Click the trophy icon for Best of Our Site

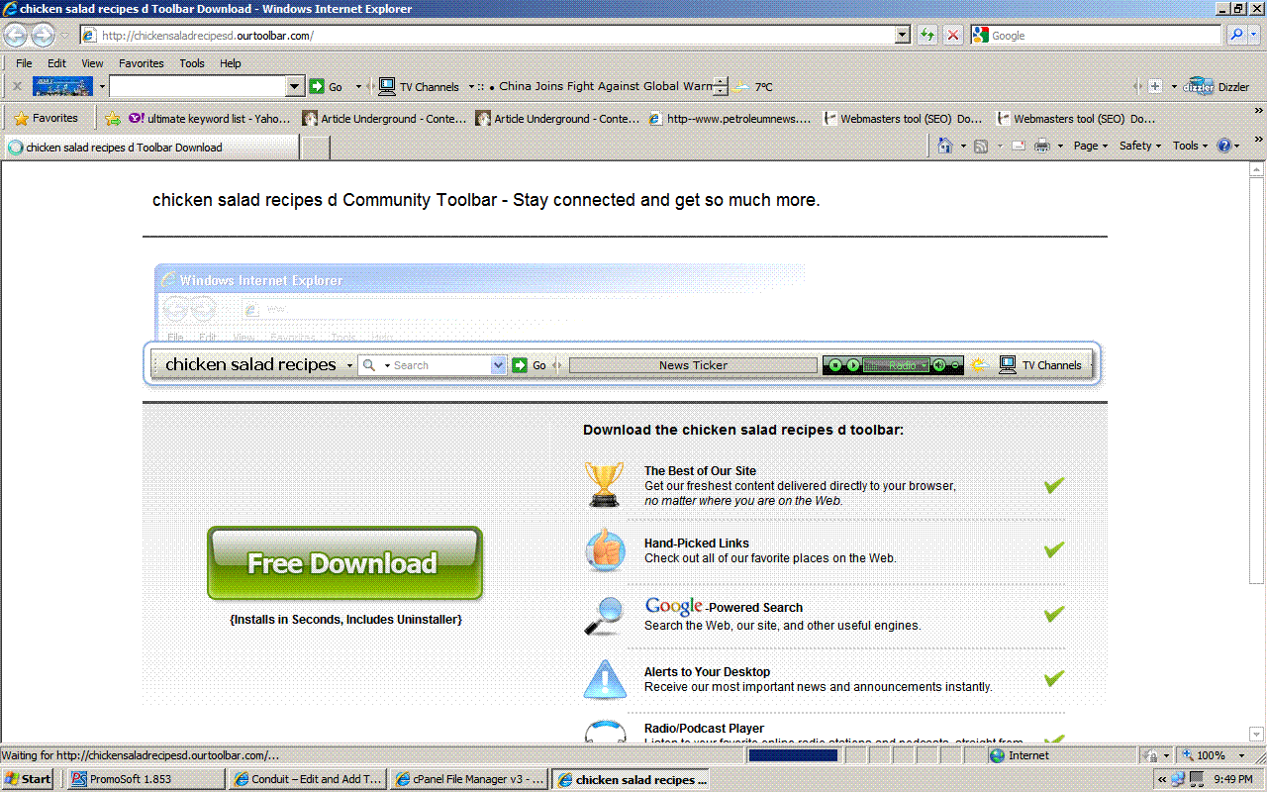pyautogui.click(x=604, y=484)
